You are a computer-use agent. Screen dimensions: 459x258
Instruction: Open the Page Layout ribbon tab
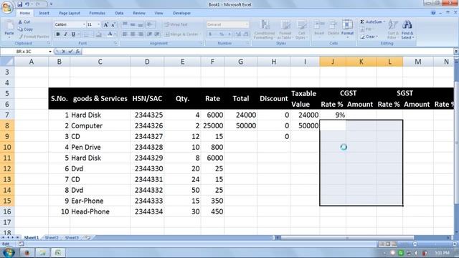point(70,13)
